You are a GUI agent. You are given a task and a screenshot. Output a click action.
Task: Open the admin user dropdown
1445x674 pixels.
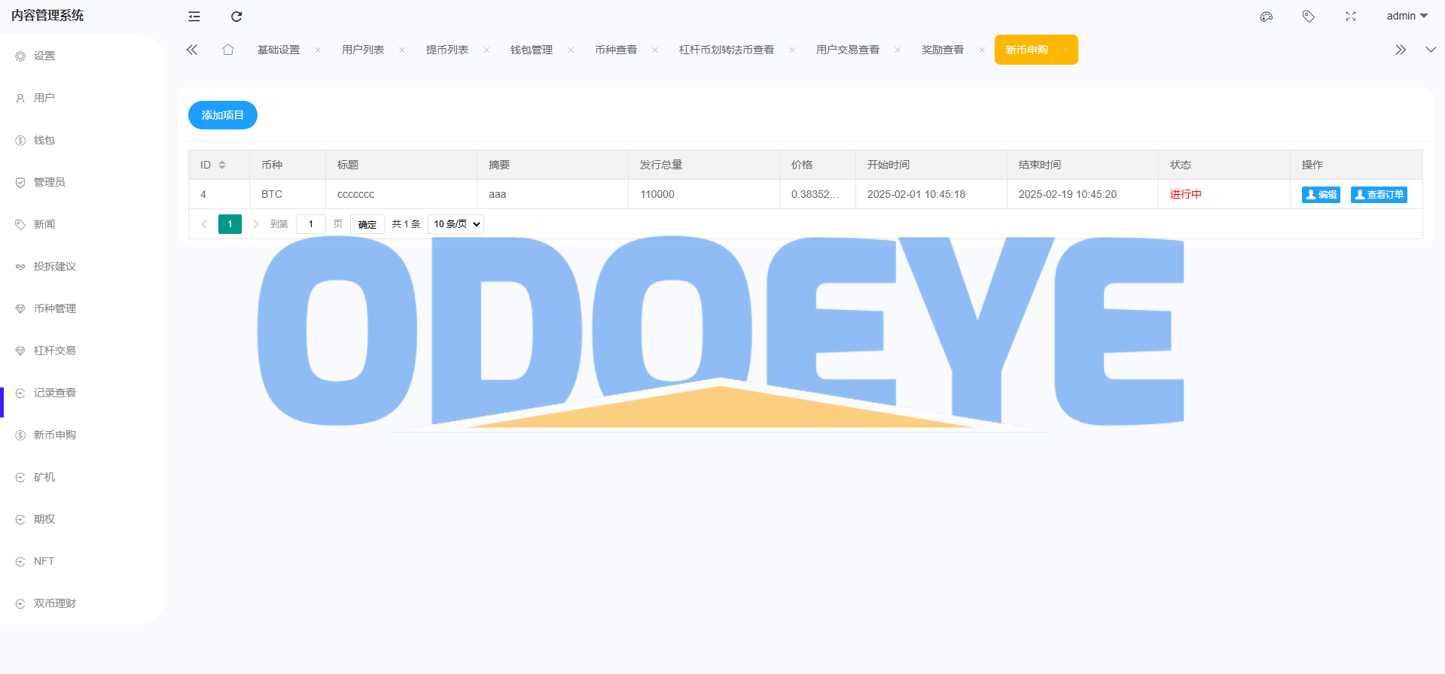click(x=1407, y=16)
